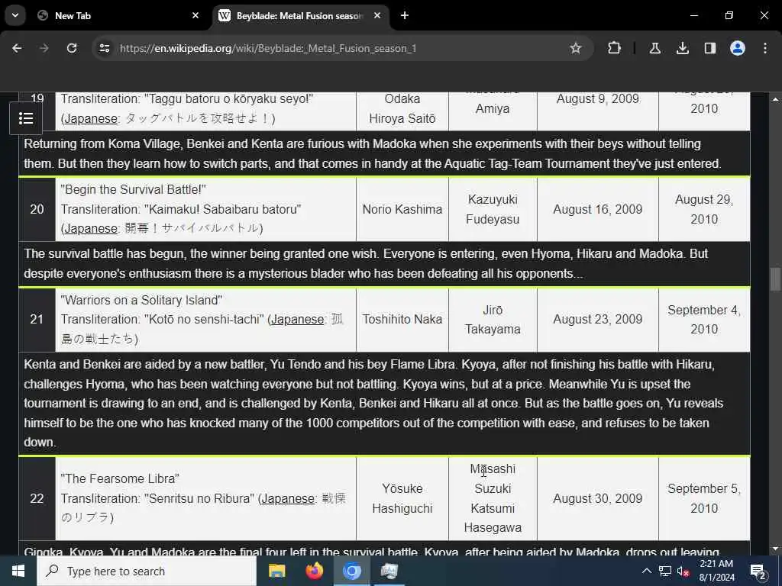Image resolution: width=782 pixels, height=586 pixels.
Task: Follow the Japanese link in episode 19
Action: point(91,118)
